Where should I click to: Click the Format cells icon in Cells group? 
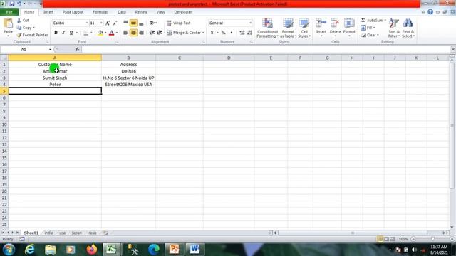tap(349, 23)
